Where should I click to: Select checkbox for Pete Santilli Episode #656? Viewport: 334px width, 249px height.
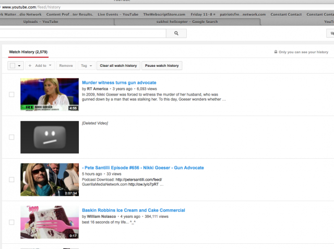pyautogui.click(x=11, y=180)
